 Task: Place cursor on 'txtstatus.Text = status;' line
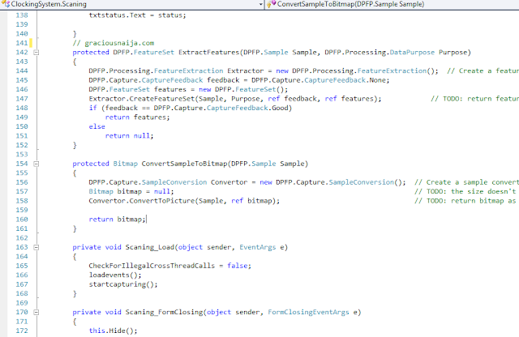(137, 15)
